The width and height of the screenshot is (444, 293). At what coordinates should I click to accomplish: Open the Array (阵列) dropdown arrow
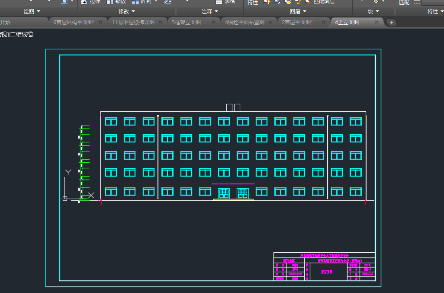pos(156,1)
